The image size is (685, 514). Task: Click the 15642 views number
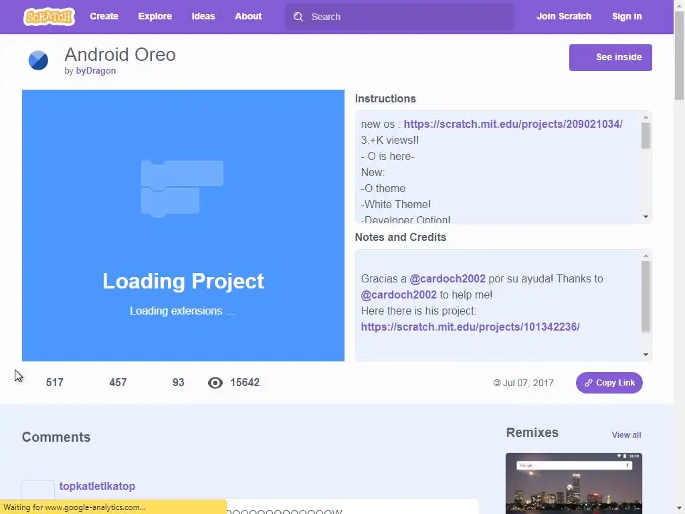point(245,382)
